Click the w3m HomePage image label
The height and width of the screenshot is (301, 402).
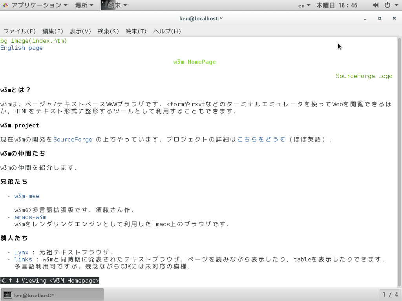pyautogui.click(x=195, y=62)
